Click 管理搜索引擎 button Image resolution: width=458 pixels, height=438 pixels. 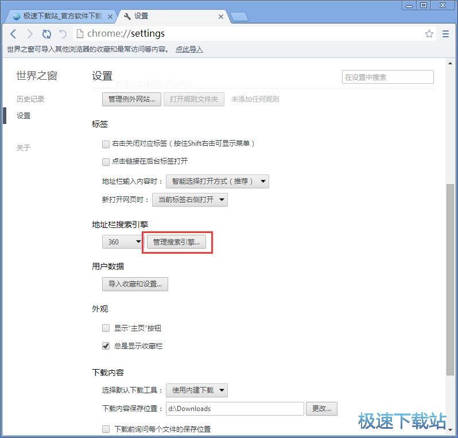176,242
